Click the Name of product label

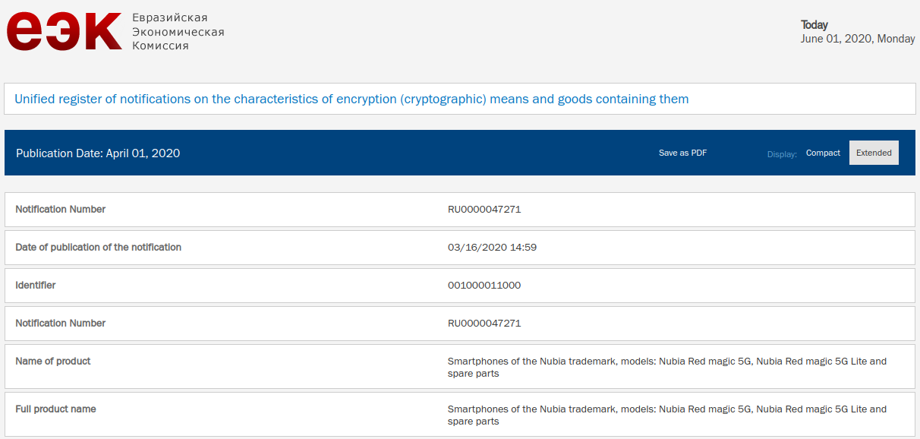53,361
